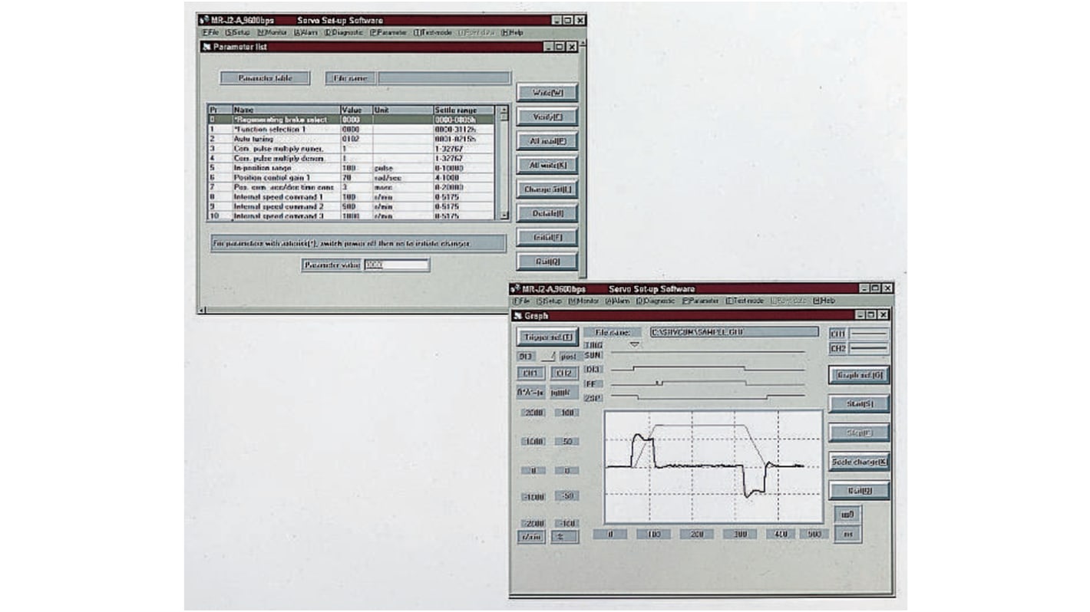Click the empty File name field in Parameter list
The image size is (1090, 612).
point(444,77)
